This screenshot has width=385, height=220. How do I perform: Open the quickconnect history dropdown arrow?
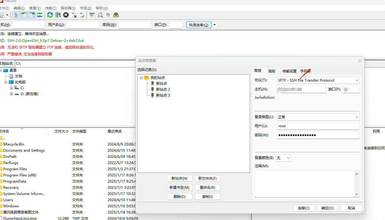(215, 25)
